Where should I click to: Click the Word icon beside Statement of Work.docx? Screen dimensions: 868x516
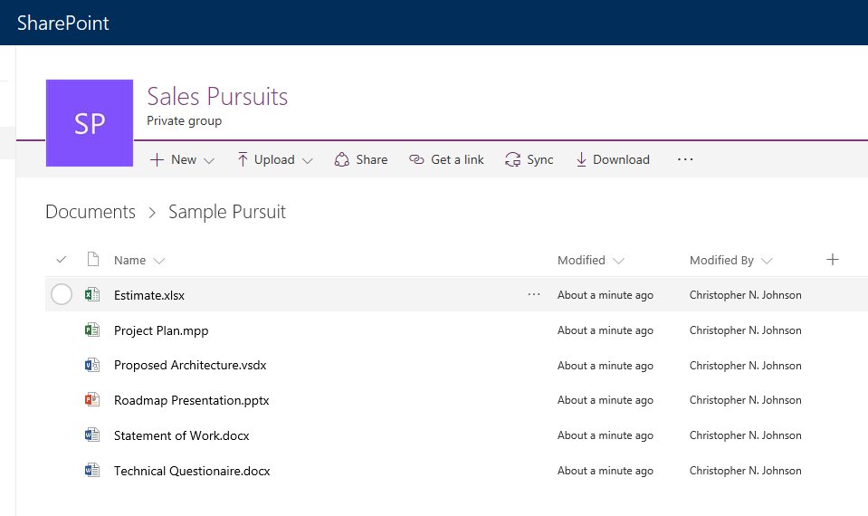tap(92, 435)
